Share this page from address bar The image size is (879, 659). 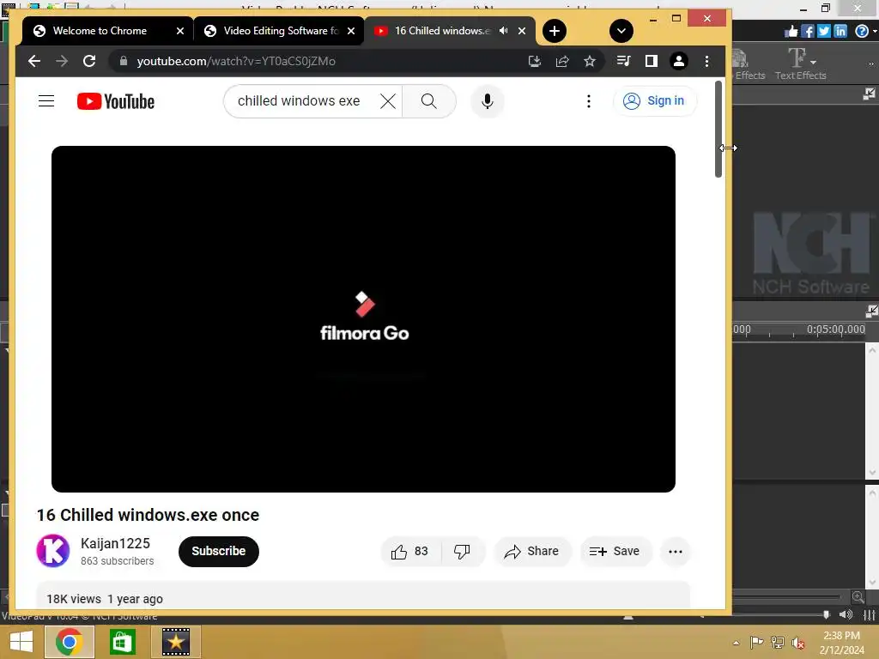(x=561, y=61)
